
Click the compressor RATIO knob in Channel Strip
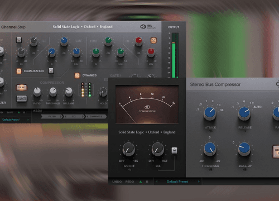pos(37,92)
